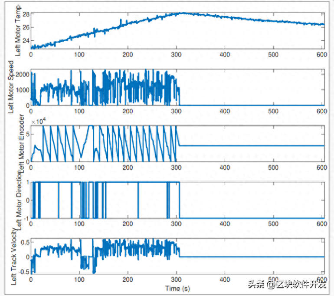334x296 pixels.
Task: Select the "Left Motor Speed" y-axis label
Action: (18, 87)
